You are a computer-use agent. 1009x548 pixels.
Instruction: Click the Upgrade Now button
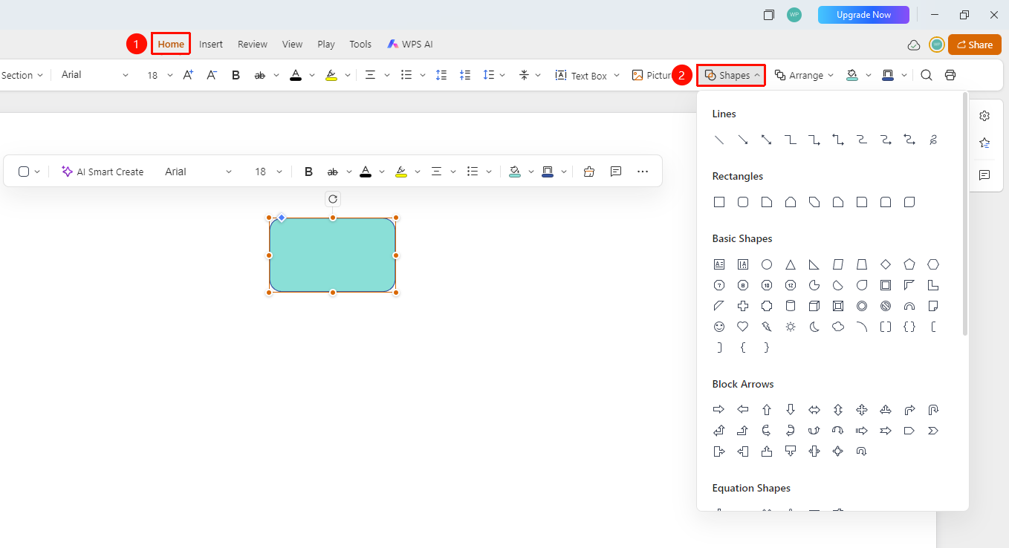click(863, 15)
